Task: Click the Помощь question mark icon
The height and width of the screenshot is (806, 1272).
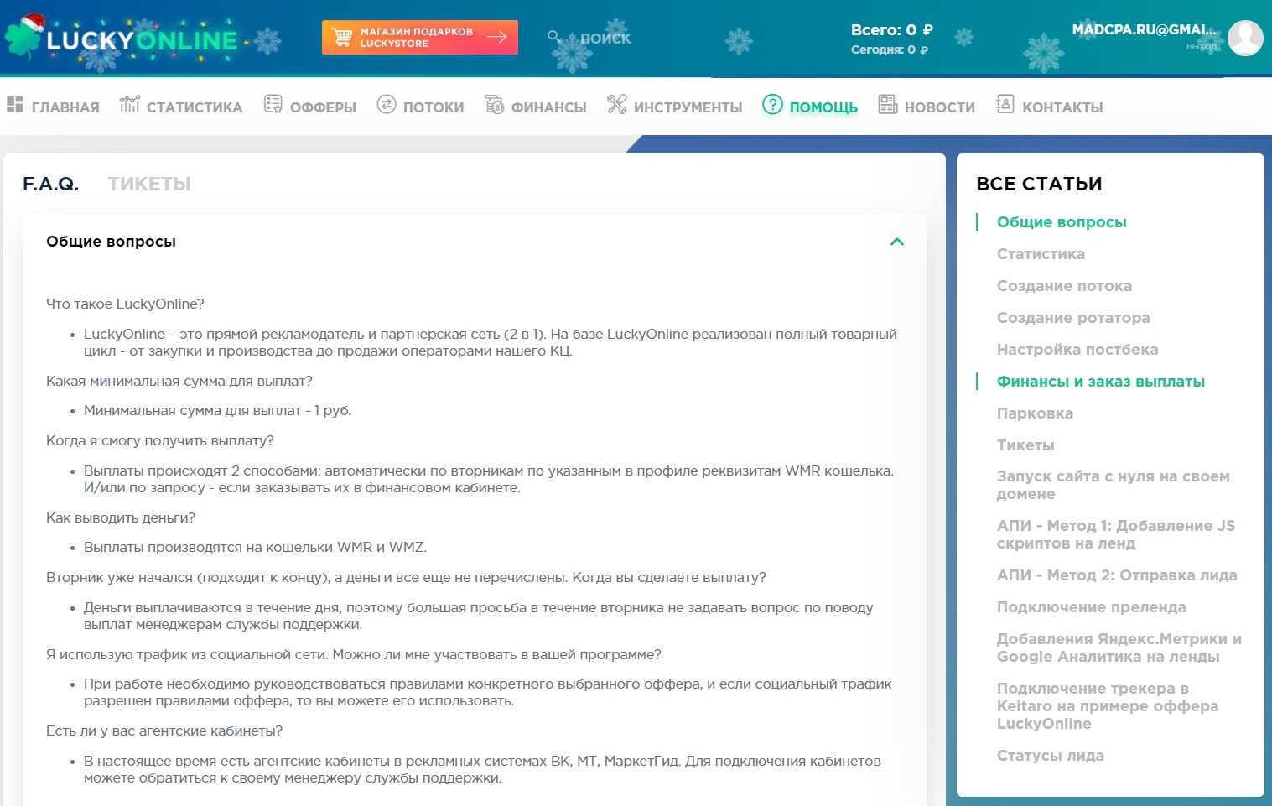Action: click(x=772, y=105)
